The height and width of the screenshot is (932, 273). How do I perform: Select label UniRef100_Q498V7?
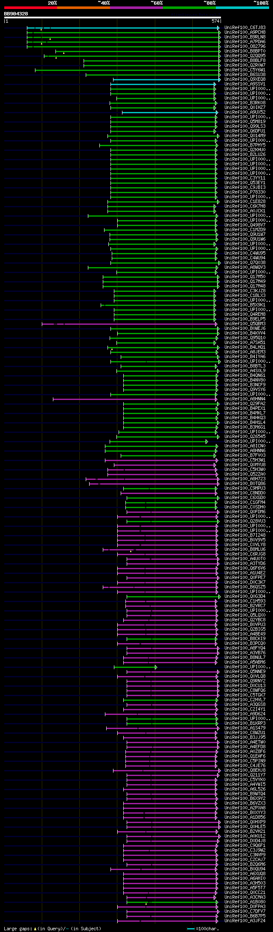[245, 225]
